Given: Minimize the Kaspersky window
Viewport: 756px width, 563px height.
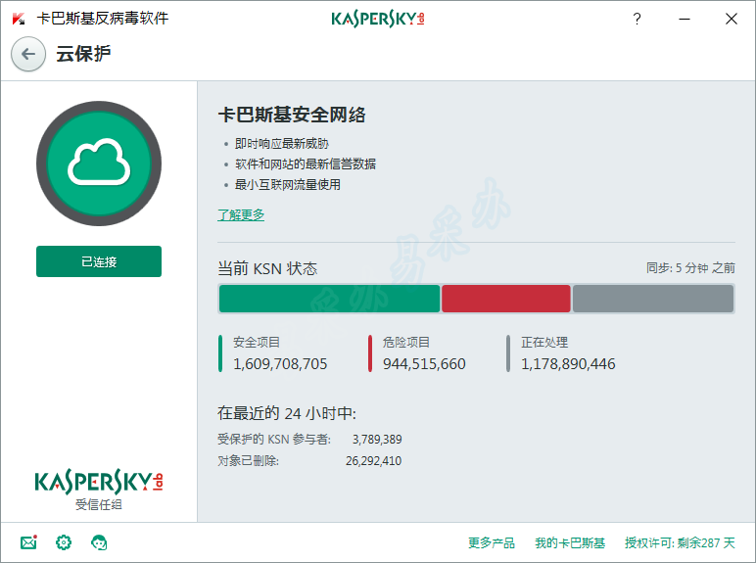Looking at the screenshot, I should (x=685, y=19).
